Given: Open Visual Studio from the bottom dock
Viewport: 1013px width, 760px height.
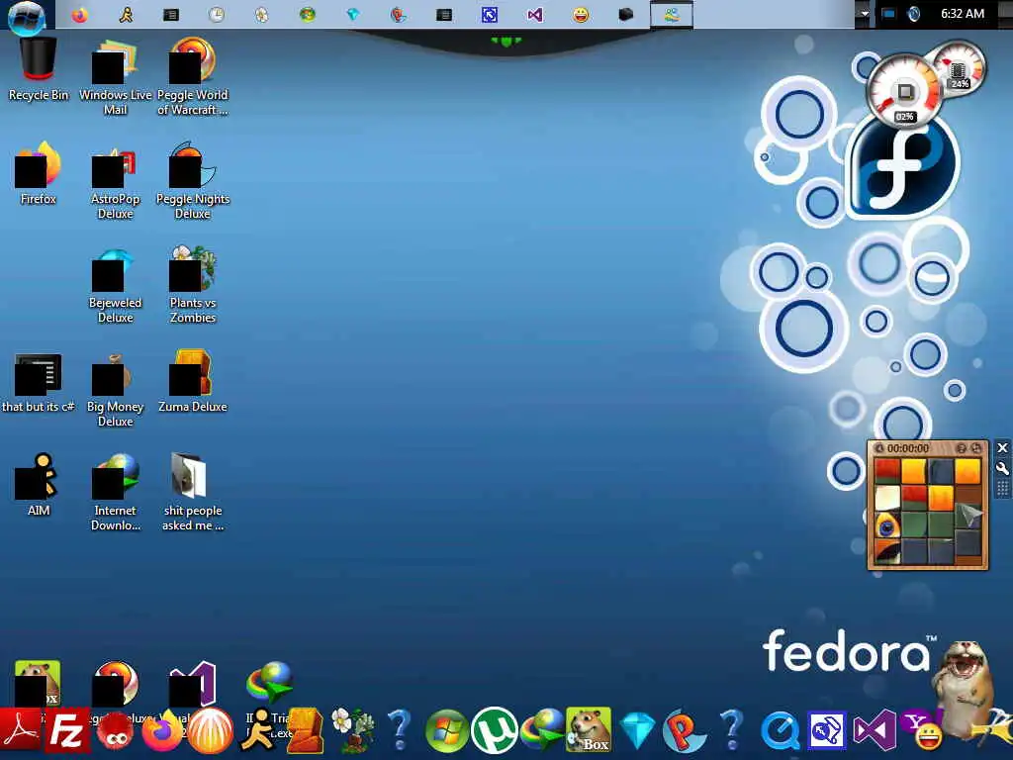Looking at the screenshot, I should coord(875,731).
